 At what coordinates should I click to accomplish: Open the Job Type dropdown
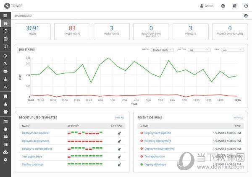[x=199, y=50]
